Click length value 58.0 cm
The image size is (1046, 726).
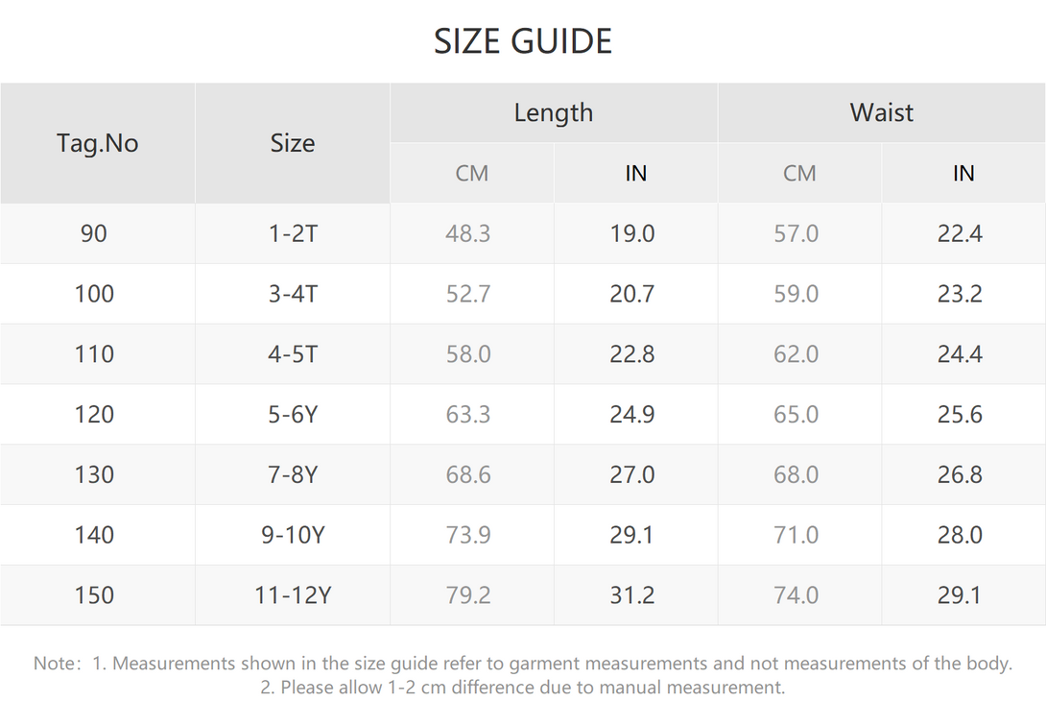tap(471, 353)
